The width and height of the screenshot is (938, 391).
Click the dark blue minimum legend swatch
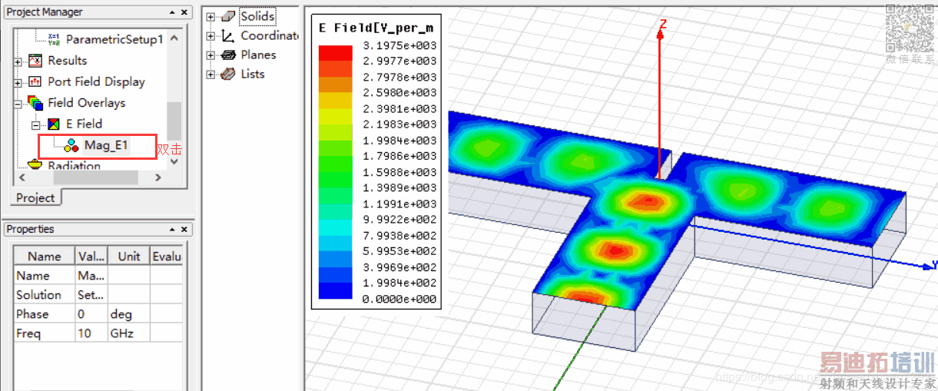(336, 291)
